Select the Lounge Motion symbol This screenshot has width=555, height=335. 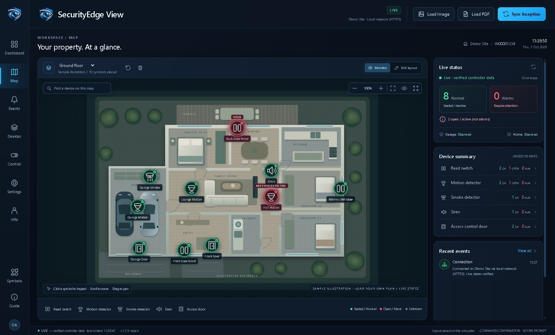[191, 189]
